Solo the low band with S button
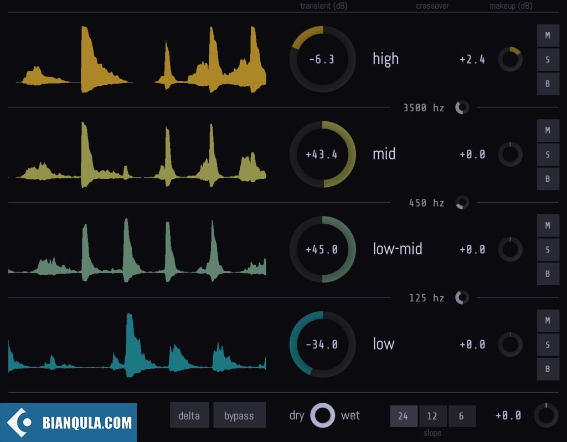Image resolution: width=567 pixels, height=442 pixels. tap(548, 345)
